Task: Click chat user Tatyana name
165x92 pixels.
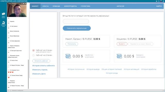Action: click(x=15, y=46)
